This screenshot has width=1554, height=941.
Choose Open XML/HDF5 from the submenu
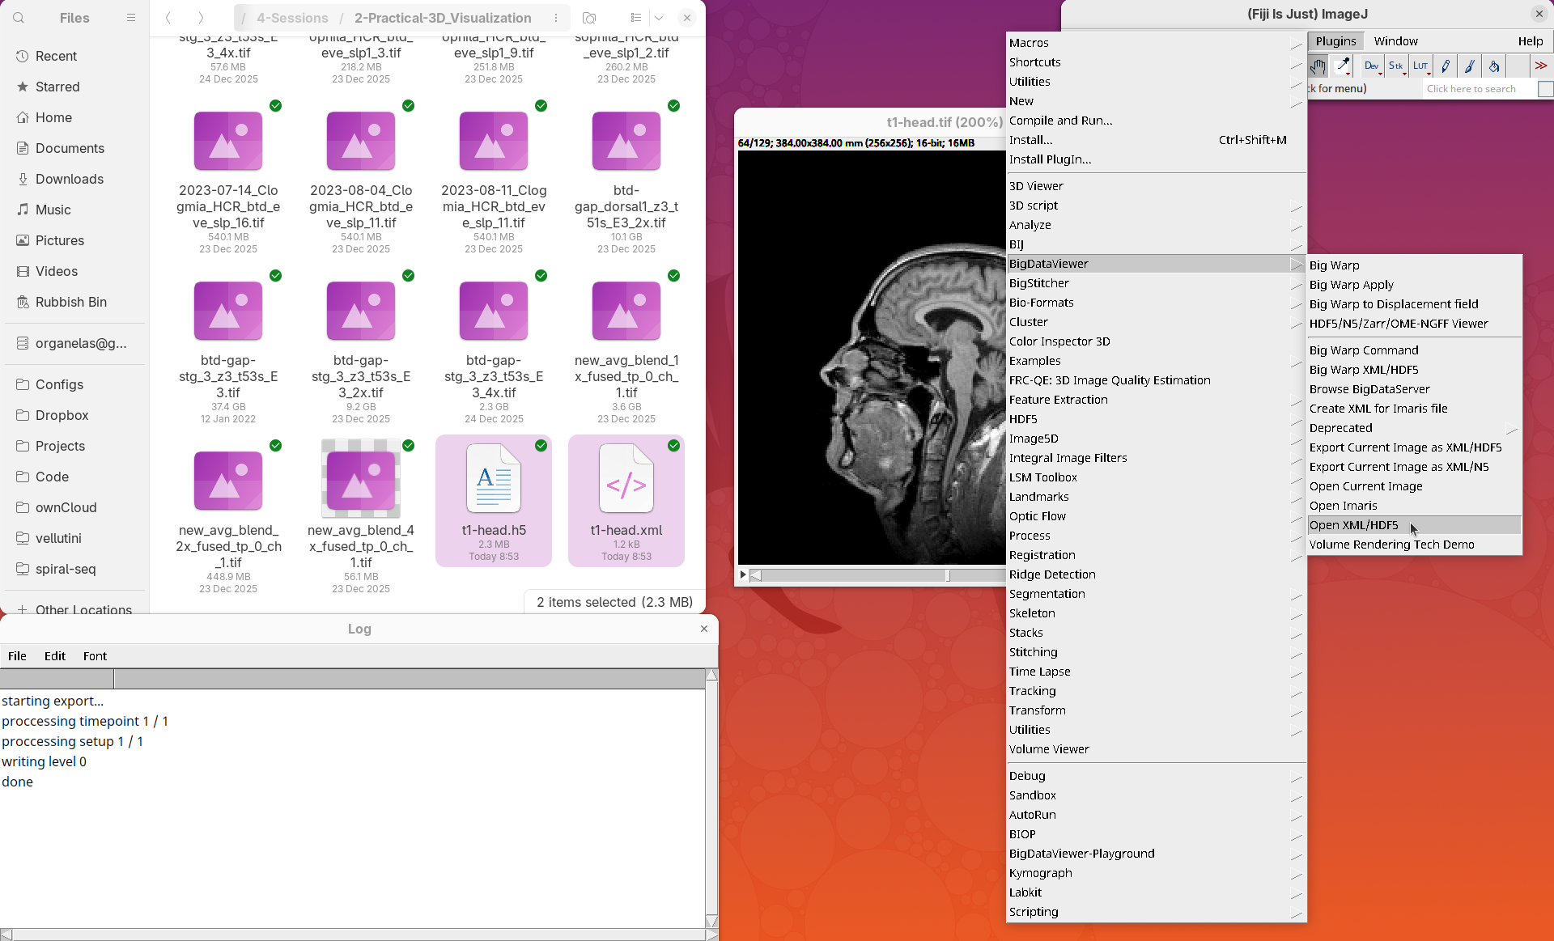(1353, 525)
